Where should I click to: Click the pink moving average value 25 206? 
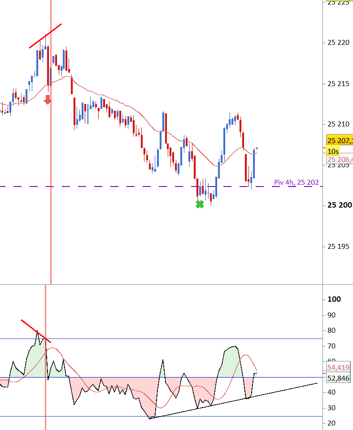click(x=340, y=160)
